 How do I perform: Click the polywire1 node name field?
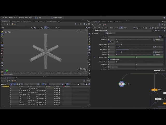click(x=126, y=31)
